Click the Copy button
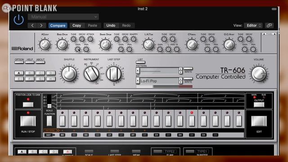This screenshot has width=288, height=162. pyautogui.click(x=76, y=25)
